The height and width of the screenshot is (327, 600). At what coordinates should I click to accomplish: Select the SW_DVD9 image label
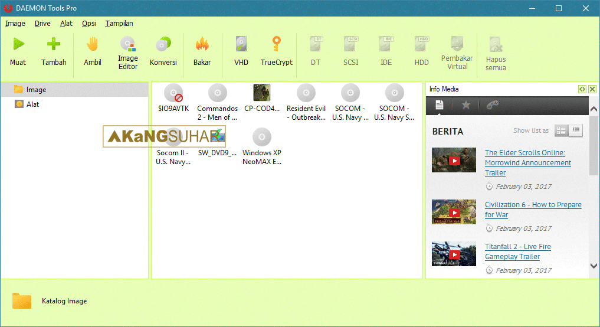[217, 153]
